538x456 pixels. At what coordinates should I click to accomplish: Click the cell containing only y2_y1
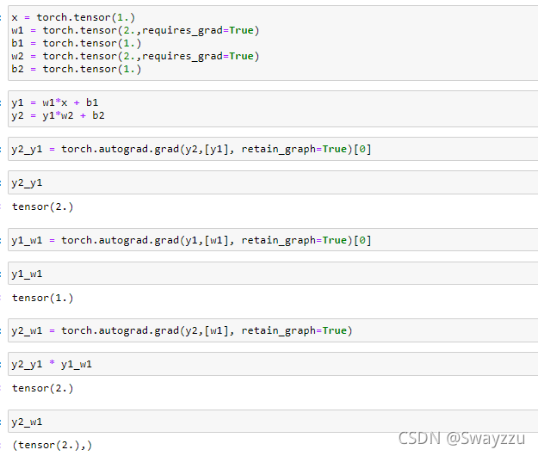tap(27, 182)
